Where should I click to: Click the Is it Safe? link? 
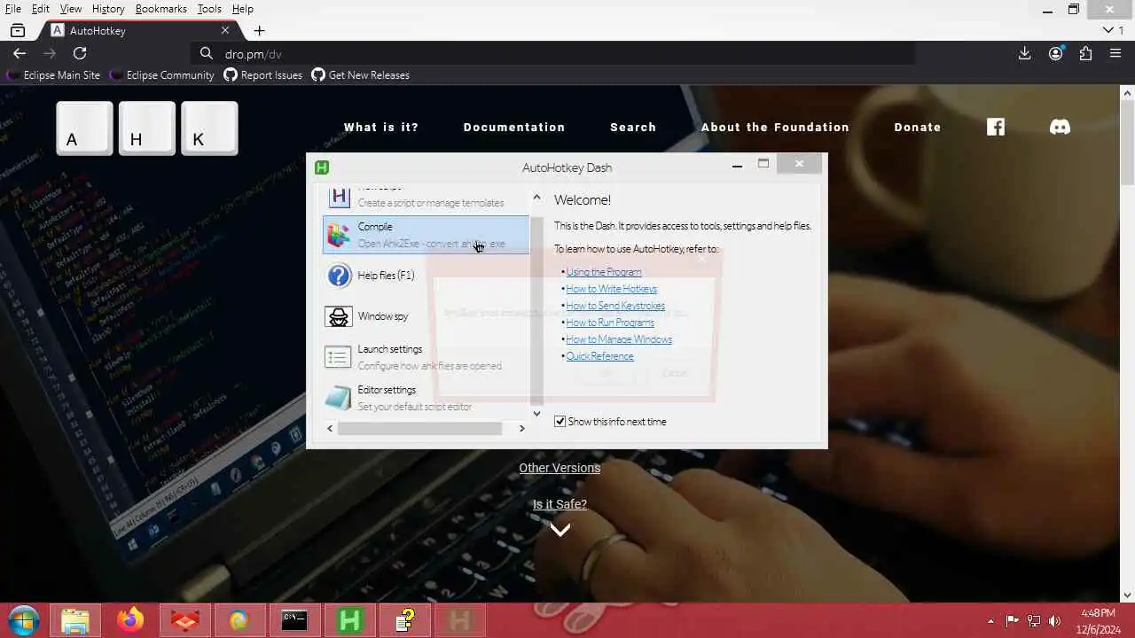click(x=560, y=504)
